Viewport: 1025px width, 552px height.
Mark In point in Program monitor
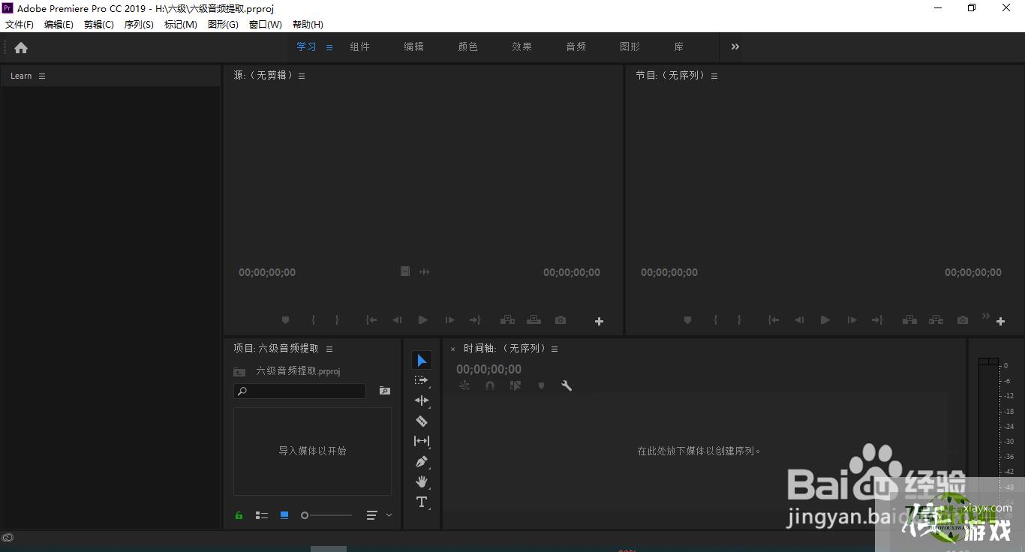[x=716, y=320]
